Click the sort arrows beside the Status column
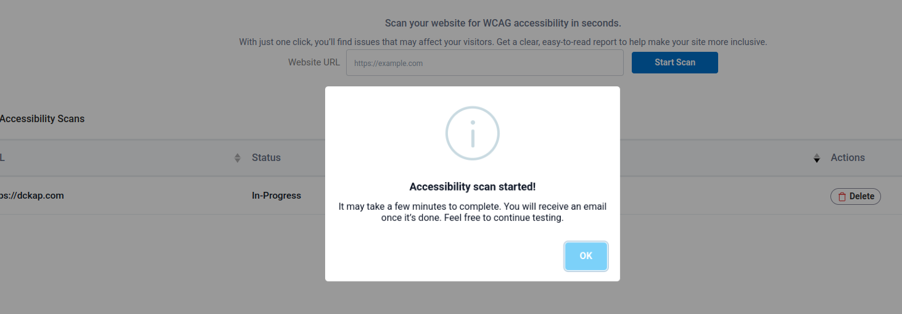Image resolution: width=902 pixels, height=314 pixels. [238, 158]
